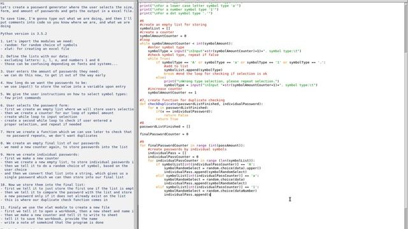Click 'if(x == individualPassword):' line
The height and width of the screenshot is (229, 408).
[184, 111]
